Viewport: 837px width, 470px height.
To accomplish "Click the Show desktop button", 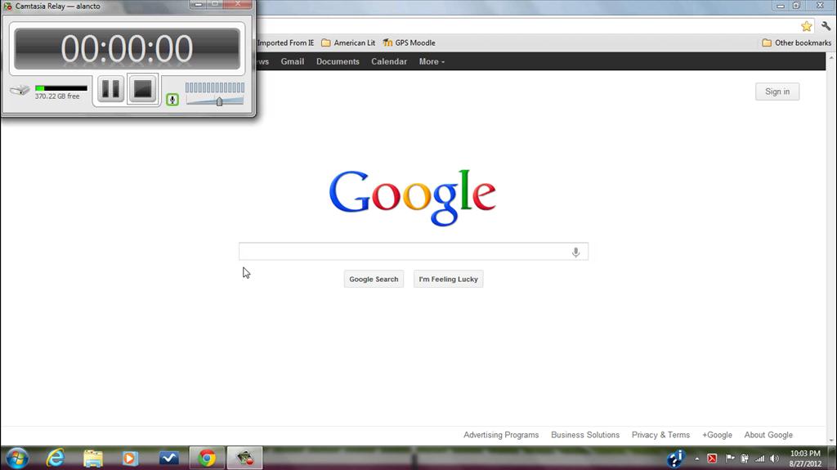I will pos(831,459).
